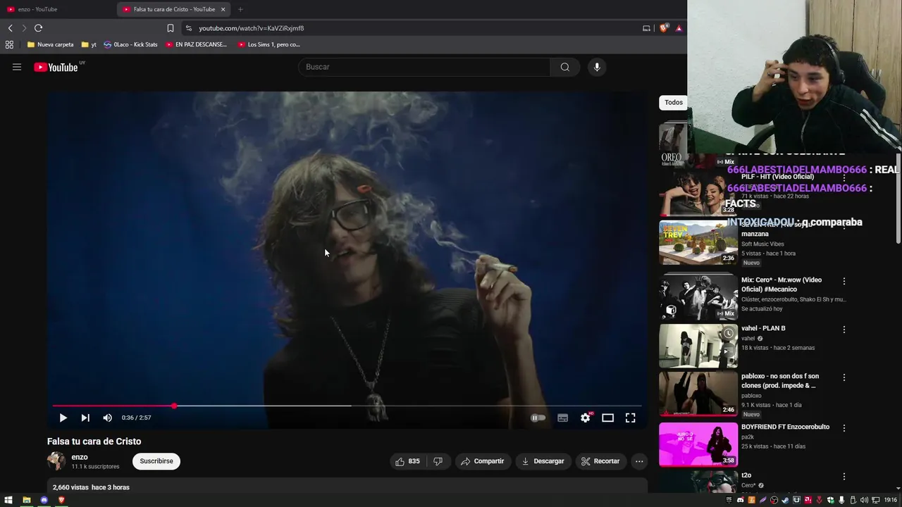
Task: Reload the current page
Action: tap(38, 28)
